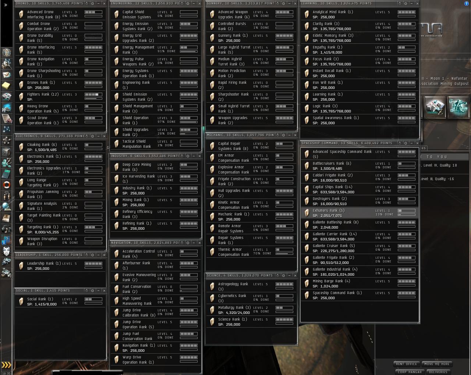Open the document-signing contracts icon in sidebar

[6, 118]
